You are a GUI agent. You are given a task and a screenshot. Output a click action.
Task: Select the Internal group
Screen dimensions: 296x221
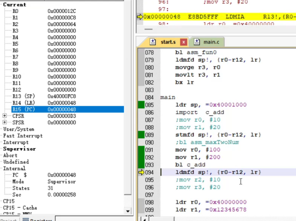click(14, 168)
